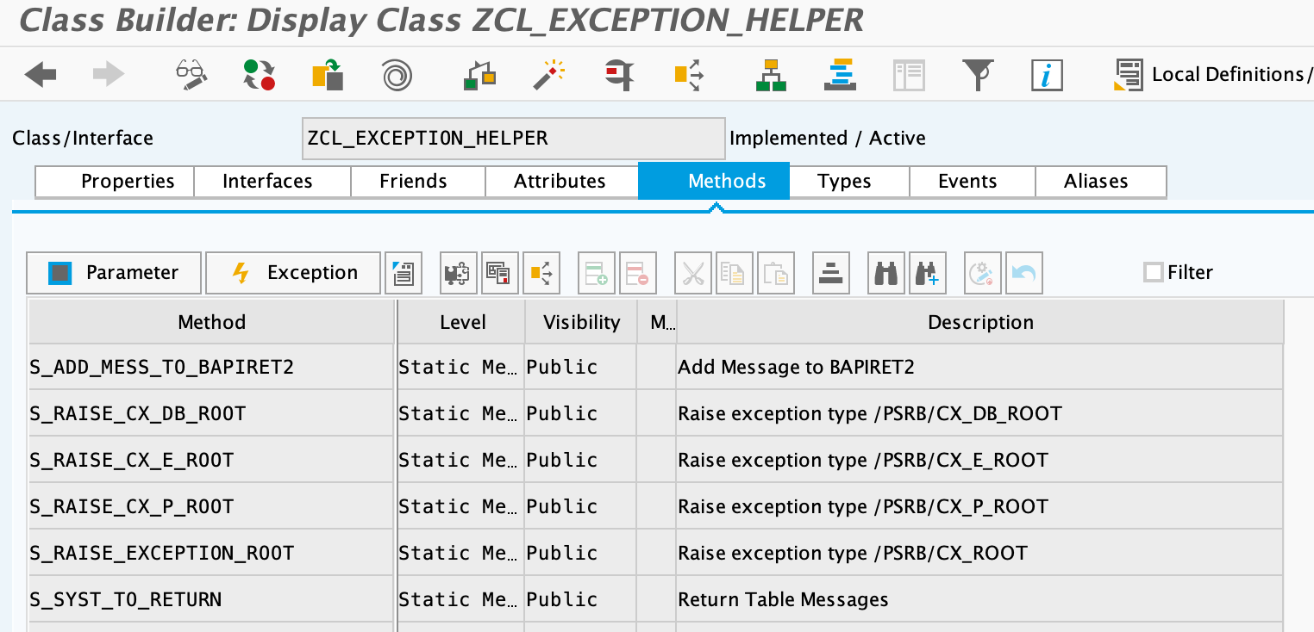Enable the Filter checkbox
This screenshot has height=632, width=1314.
(1153, 273)
